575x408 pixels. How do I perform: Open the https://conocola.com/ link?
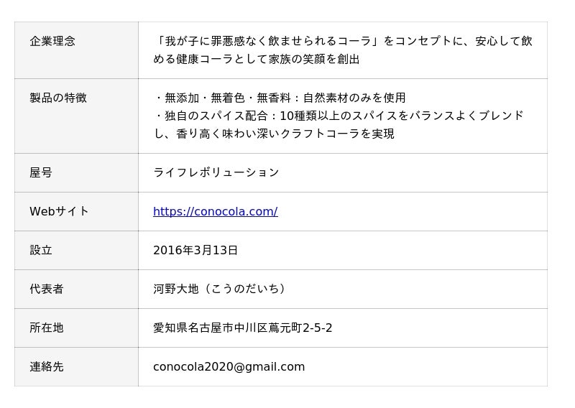(x=215, y=211)
